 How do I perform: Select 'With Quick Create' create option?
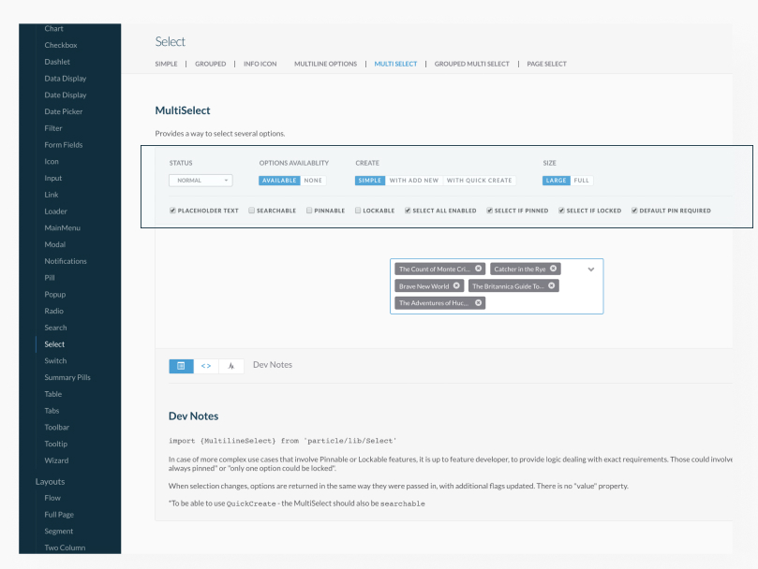click(x=479, y=181)
